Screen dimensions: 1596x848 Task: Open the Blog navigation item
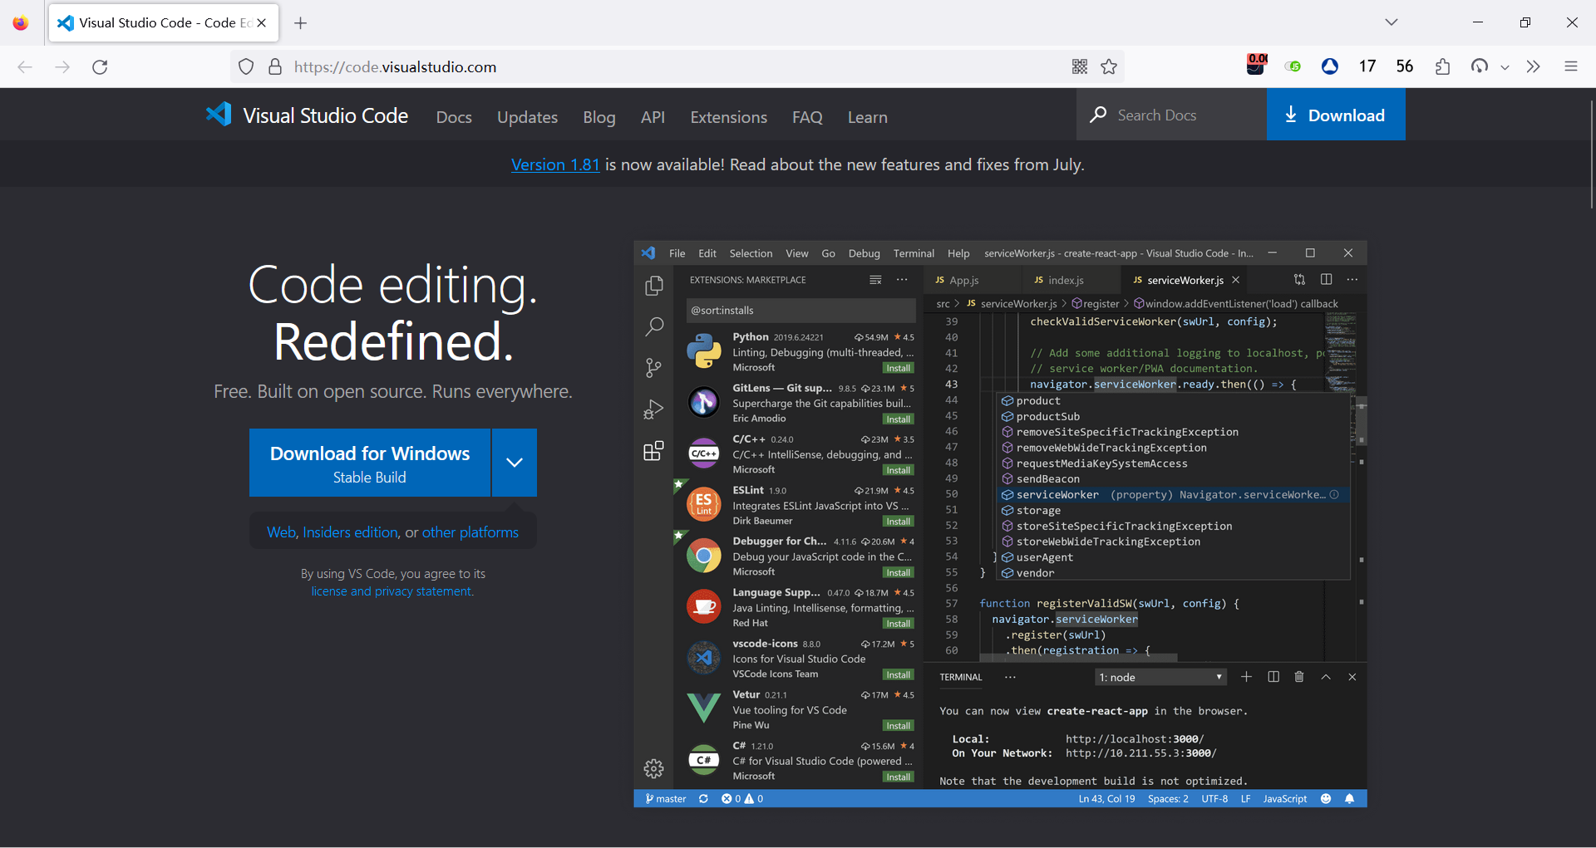(x=599, y=117)
